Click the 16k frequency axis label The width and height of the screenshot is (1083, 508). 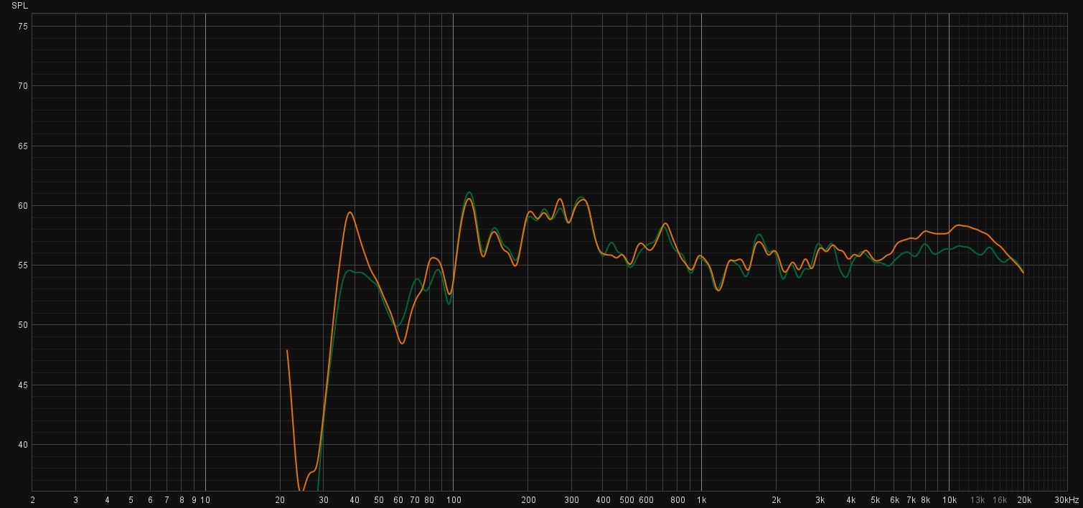pyautogui.click(x=1000, y=500)
